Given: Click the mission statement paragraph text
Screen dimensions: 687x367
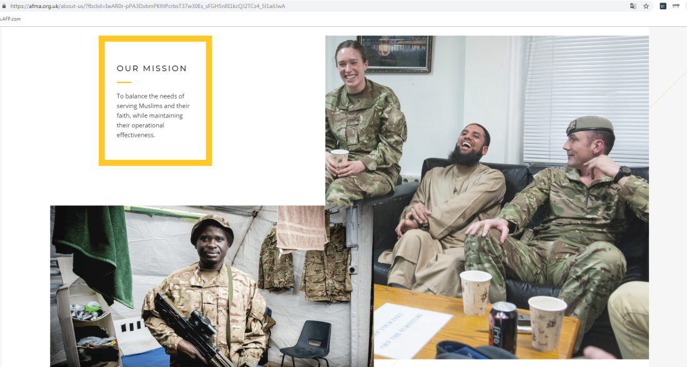Looking at the screenshot, I should coord(153,115).
